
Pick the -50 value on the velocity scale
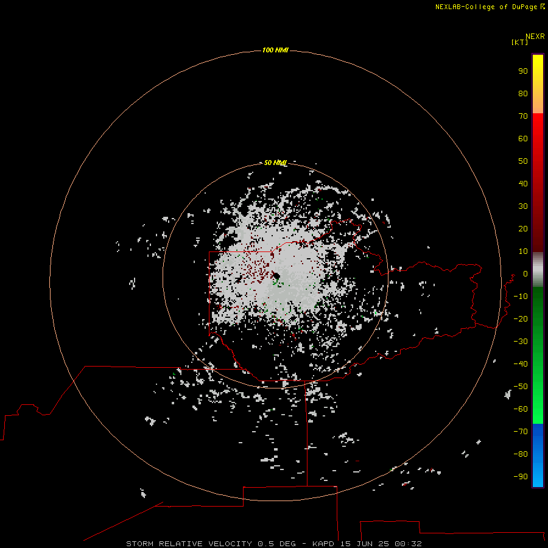pyautogui.click(x=521, y=387)
